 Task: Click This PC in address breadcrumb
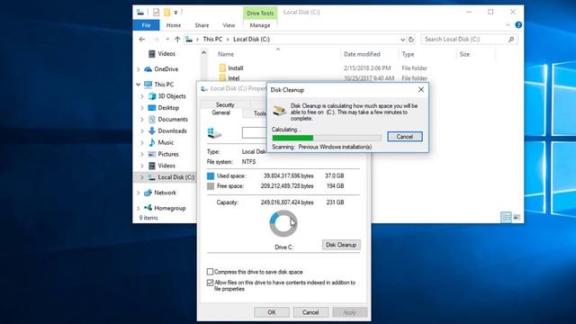212,40
